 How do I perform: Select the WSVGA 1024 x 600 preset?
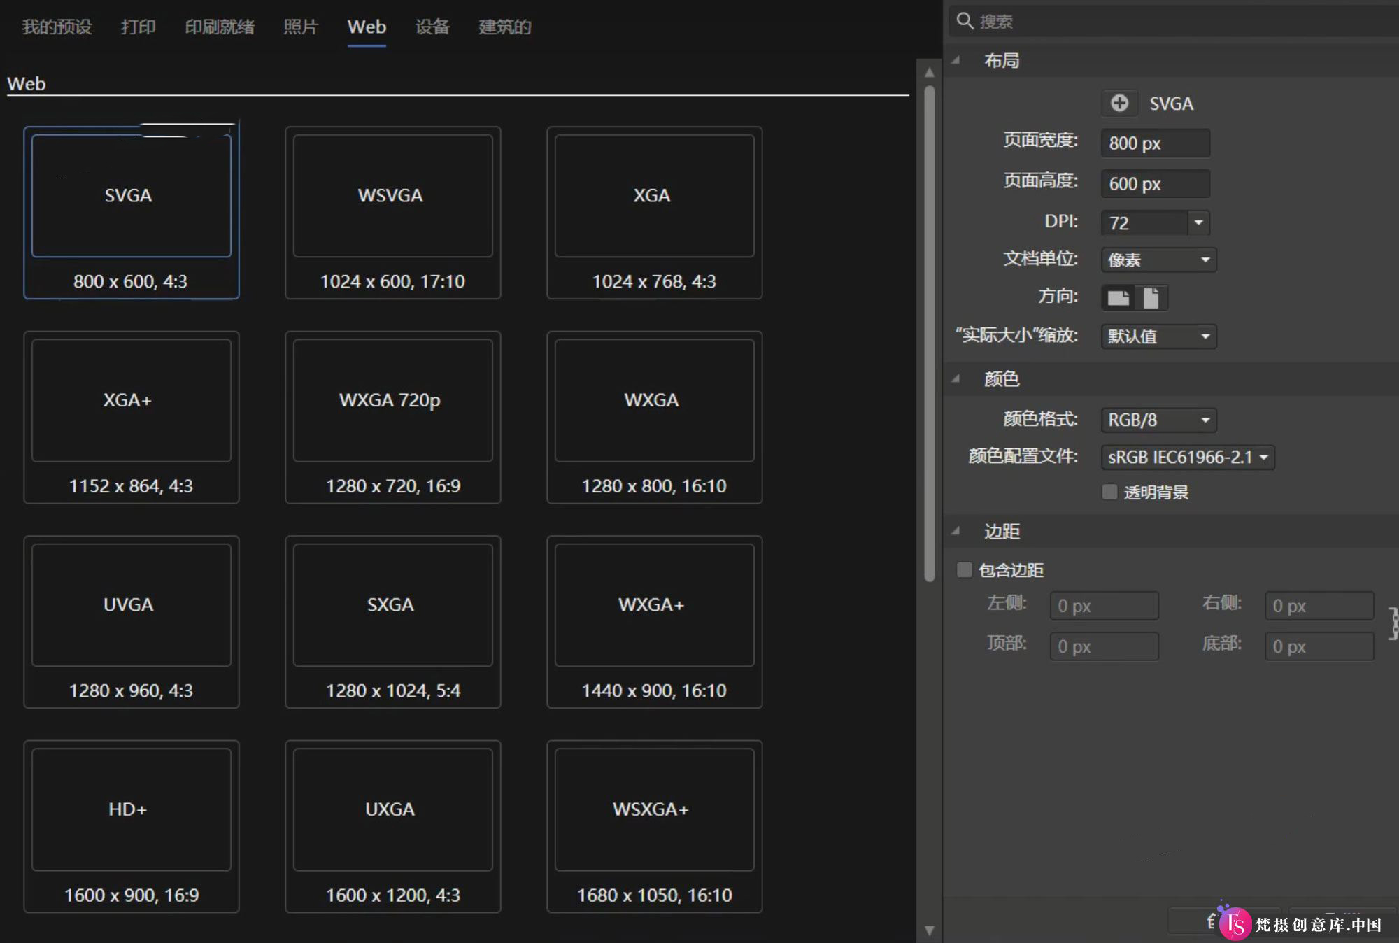pyautogui.click(x=393, y=213)
